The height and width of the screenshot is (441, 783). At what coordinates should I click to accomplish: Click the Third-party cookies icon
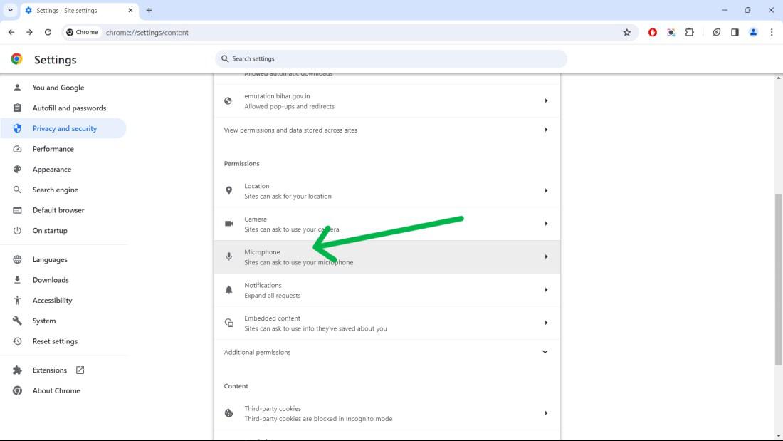228,413
